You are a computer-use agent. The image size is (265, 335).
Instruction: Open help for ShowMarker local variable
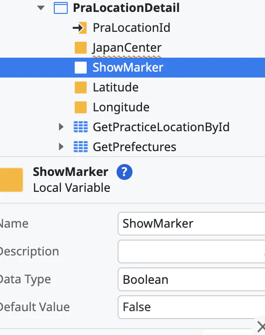pyautogui.click(x=125, y=172)
